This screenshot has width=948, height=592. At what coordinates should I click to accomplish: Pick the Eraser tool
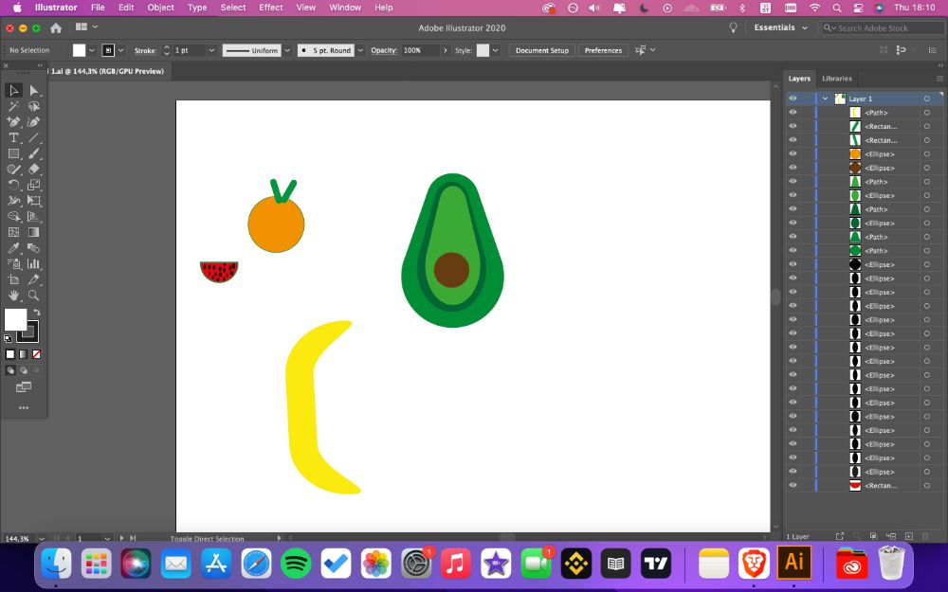(x=34, y=170)
